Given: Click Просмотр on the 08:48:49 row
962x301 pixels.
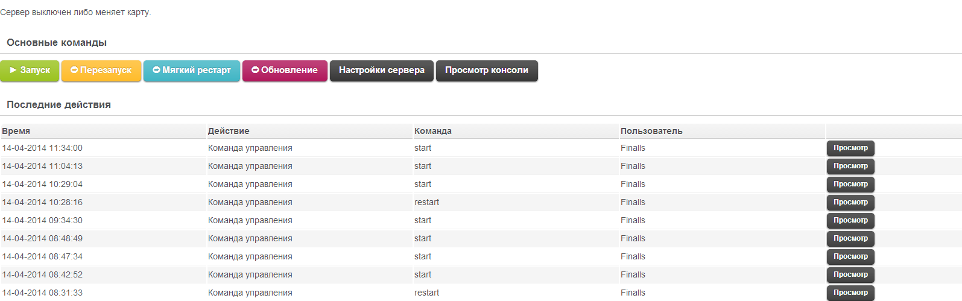Looking at the screenshot, I should click(850, 239).
